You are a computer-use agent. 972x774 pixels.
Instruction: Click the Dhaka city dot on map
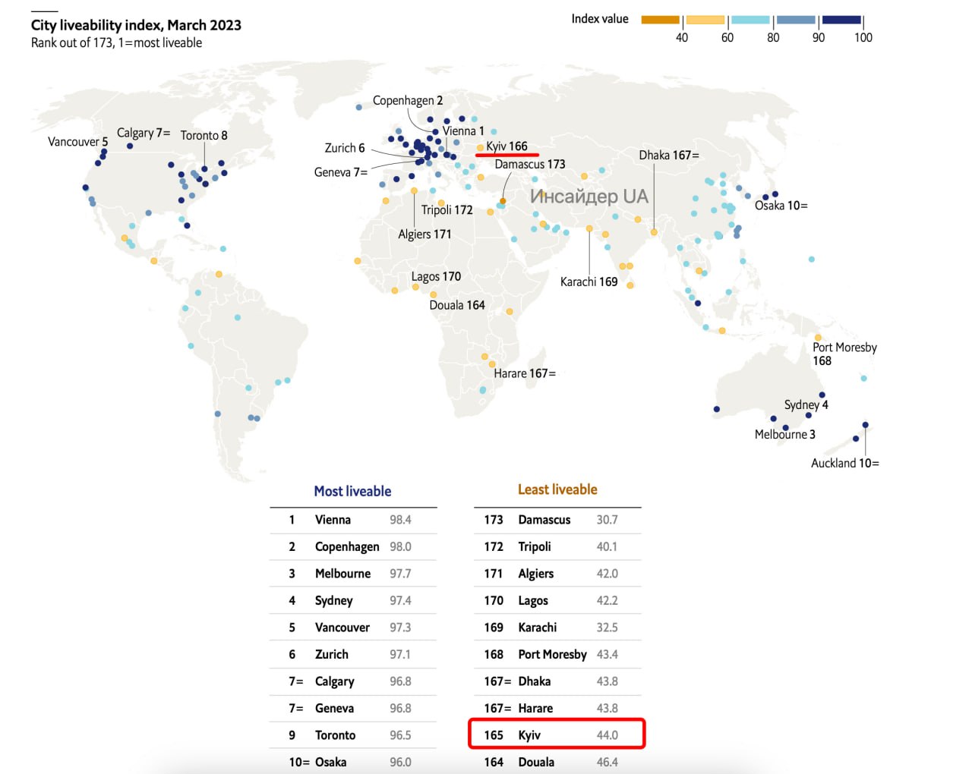point(654,232)
